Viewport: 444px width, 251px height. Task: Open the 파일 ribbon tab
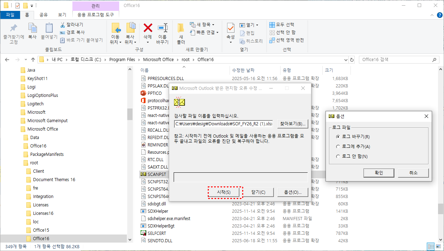[x=10, y=15]
